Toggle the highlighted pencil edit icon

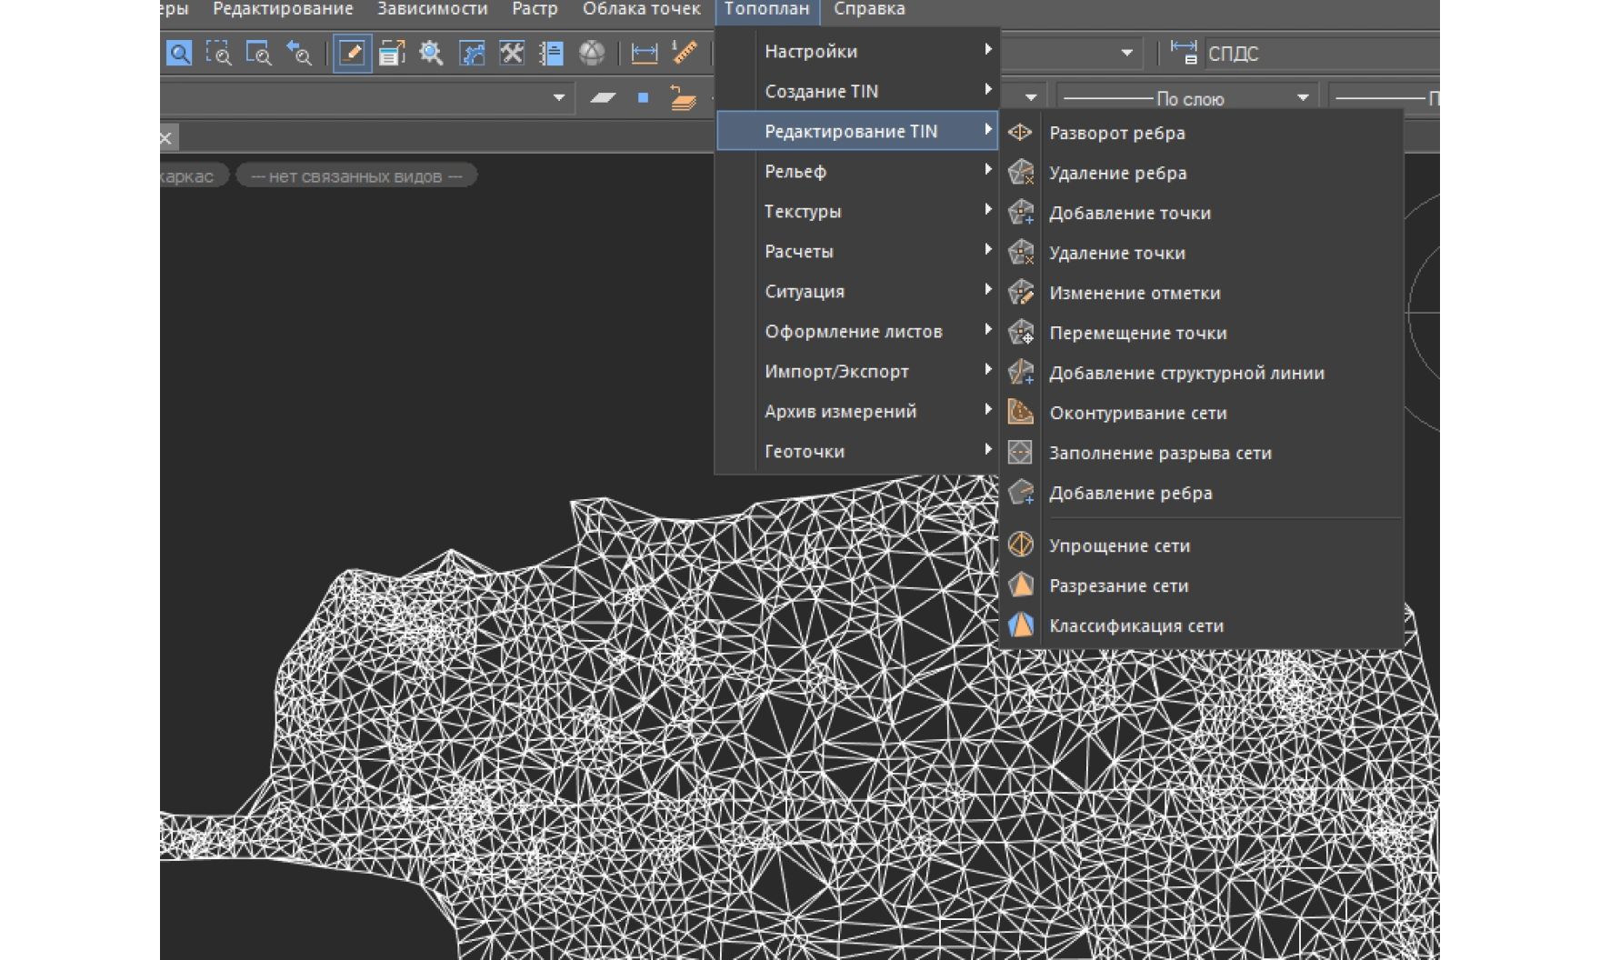click(352, 54)
